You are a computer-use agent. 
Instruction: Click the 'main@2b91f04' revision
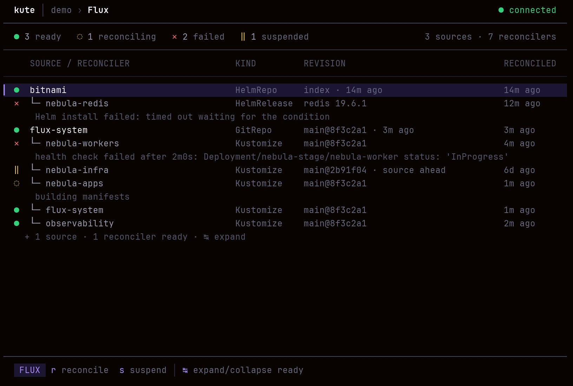(335, 170)
